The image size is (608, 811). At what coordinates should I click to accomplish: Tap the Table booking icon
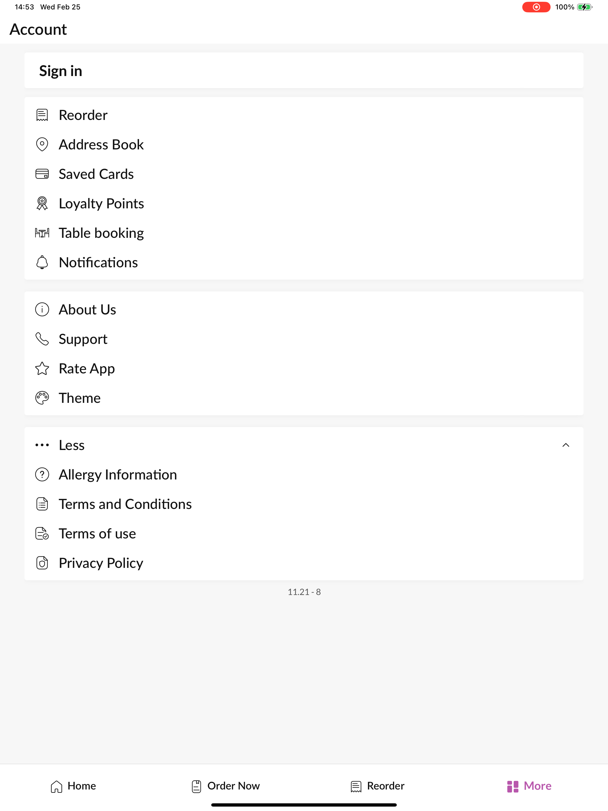coord(42,233)
